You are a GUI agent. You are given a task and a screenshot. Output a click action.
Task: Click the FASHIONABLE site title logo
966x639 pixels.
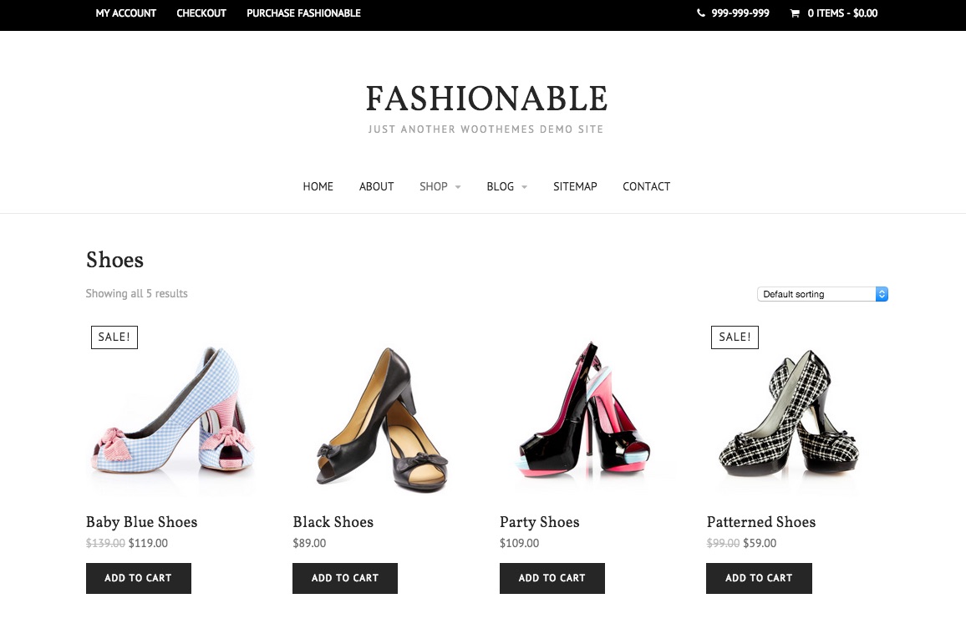click(486, 99)
